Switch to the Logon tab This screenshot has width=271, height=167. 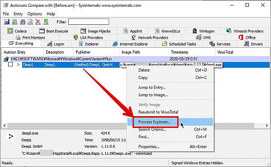click(x=56, y=44)
